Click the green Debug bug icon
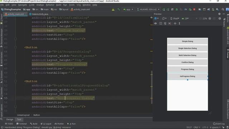Screen dimensions: 229x129 click(177, 10)
